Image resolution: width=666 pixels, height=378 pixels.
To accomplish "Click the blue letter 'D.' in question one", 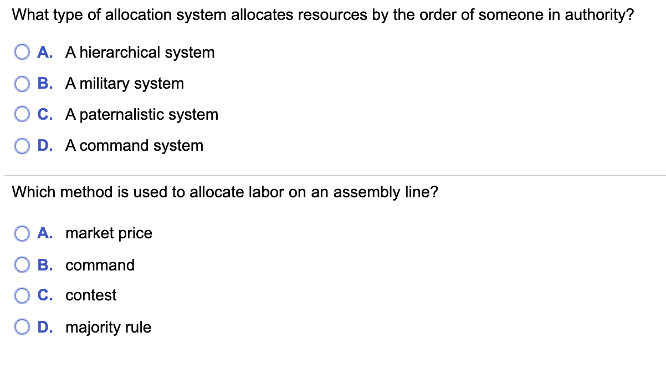I will 46,146.
